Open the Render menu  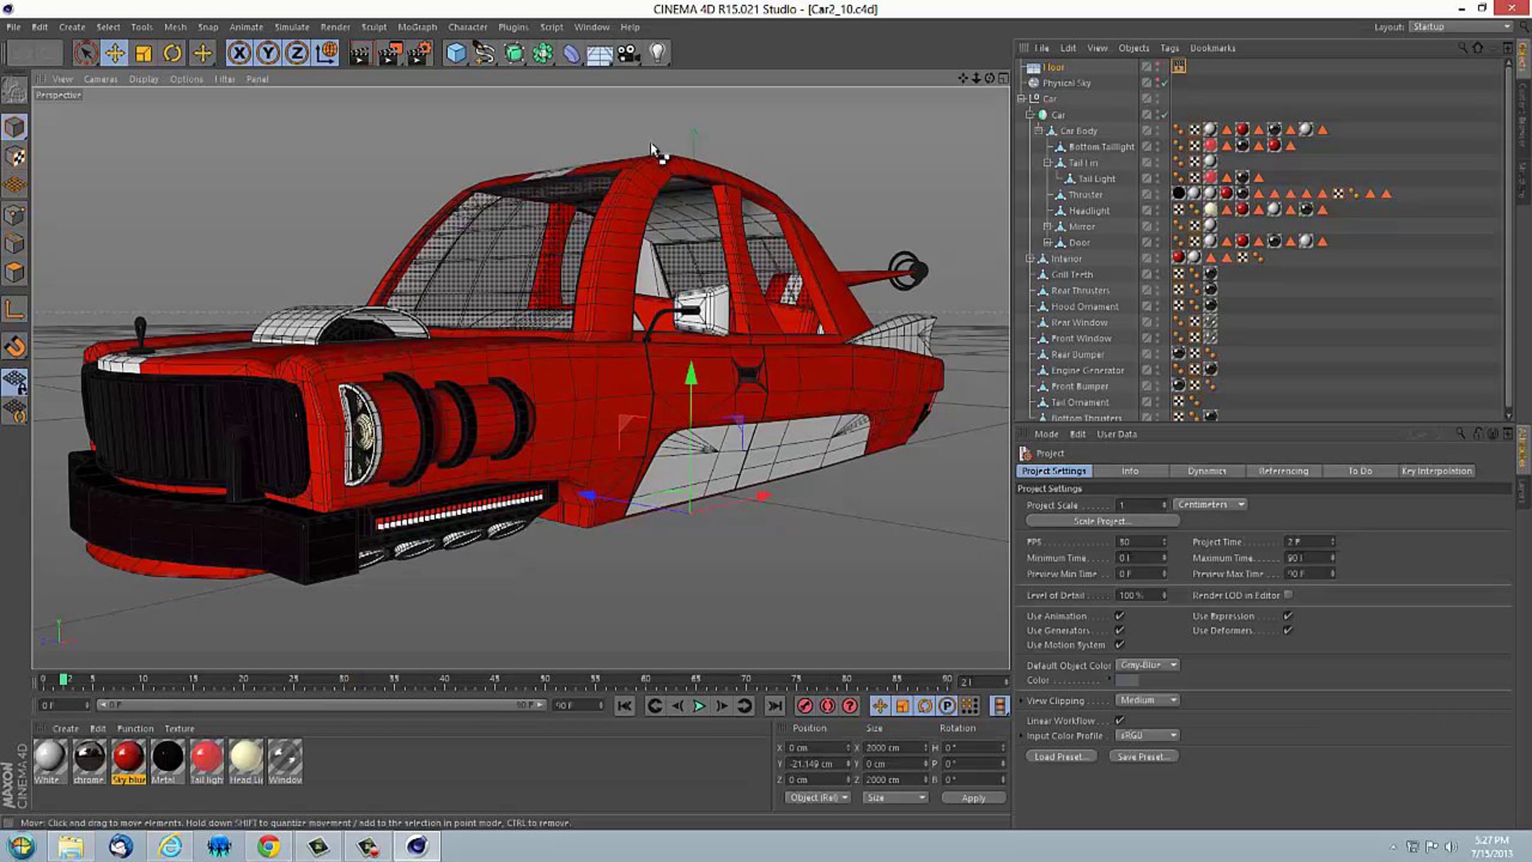[335, 27]
